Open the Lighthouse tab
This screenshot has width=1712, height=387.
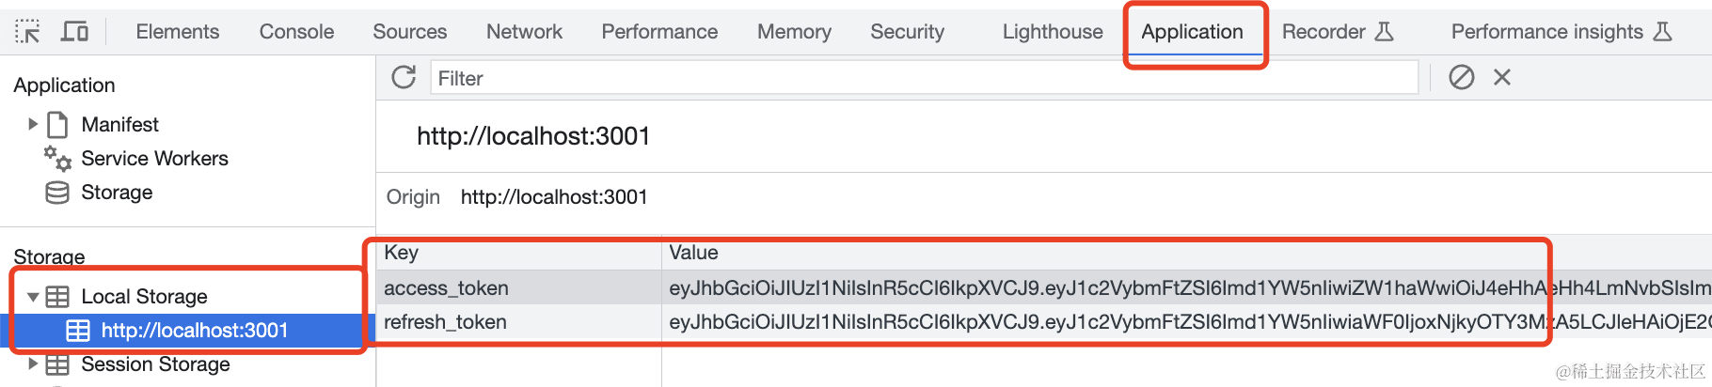[1052, 32]
